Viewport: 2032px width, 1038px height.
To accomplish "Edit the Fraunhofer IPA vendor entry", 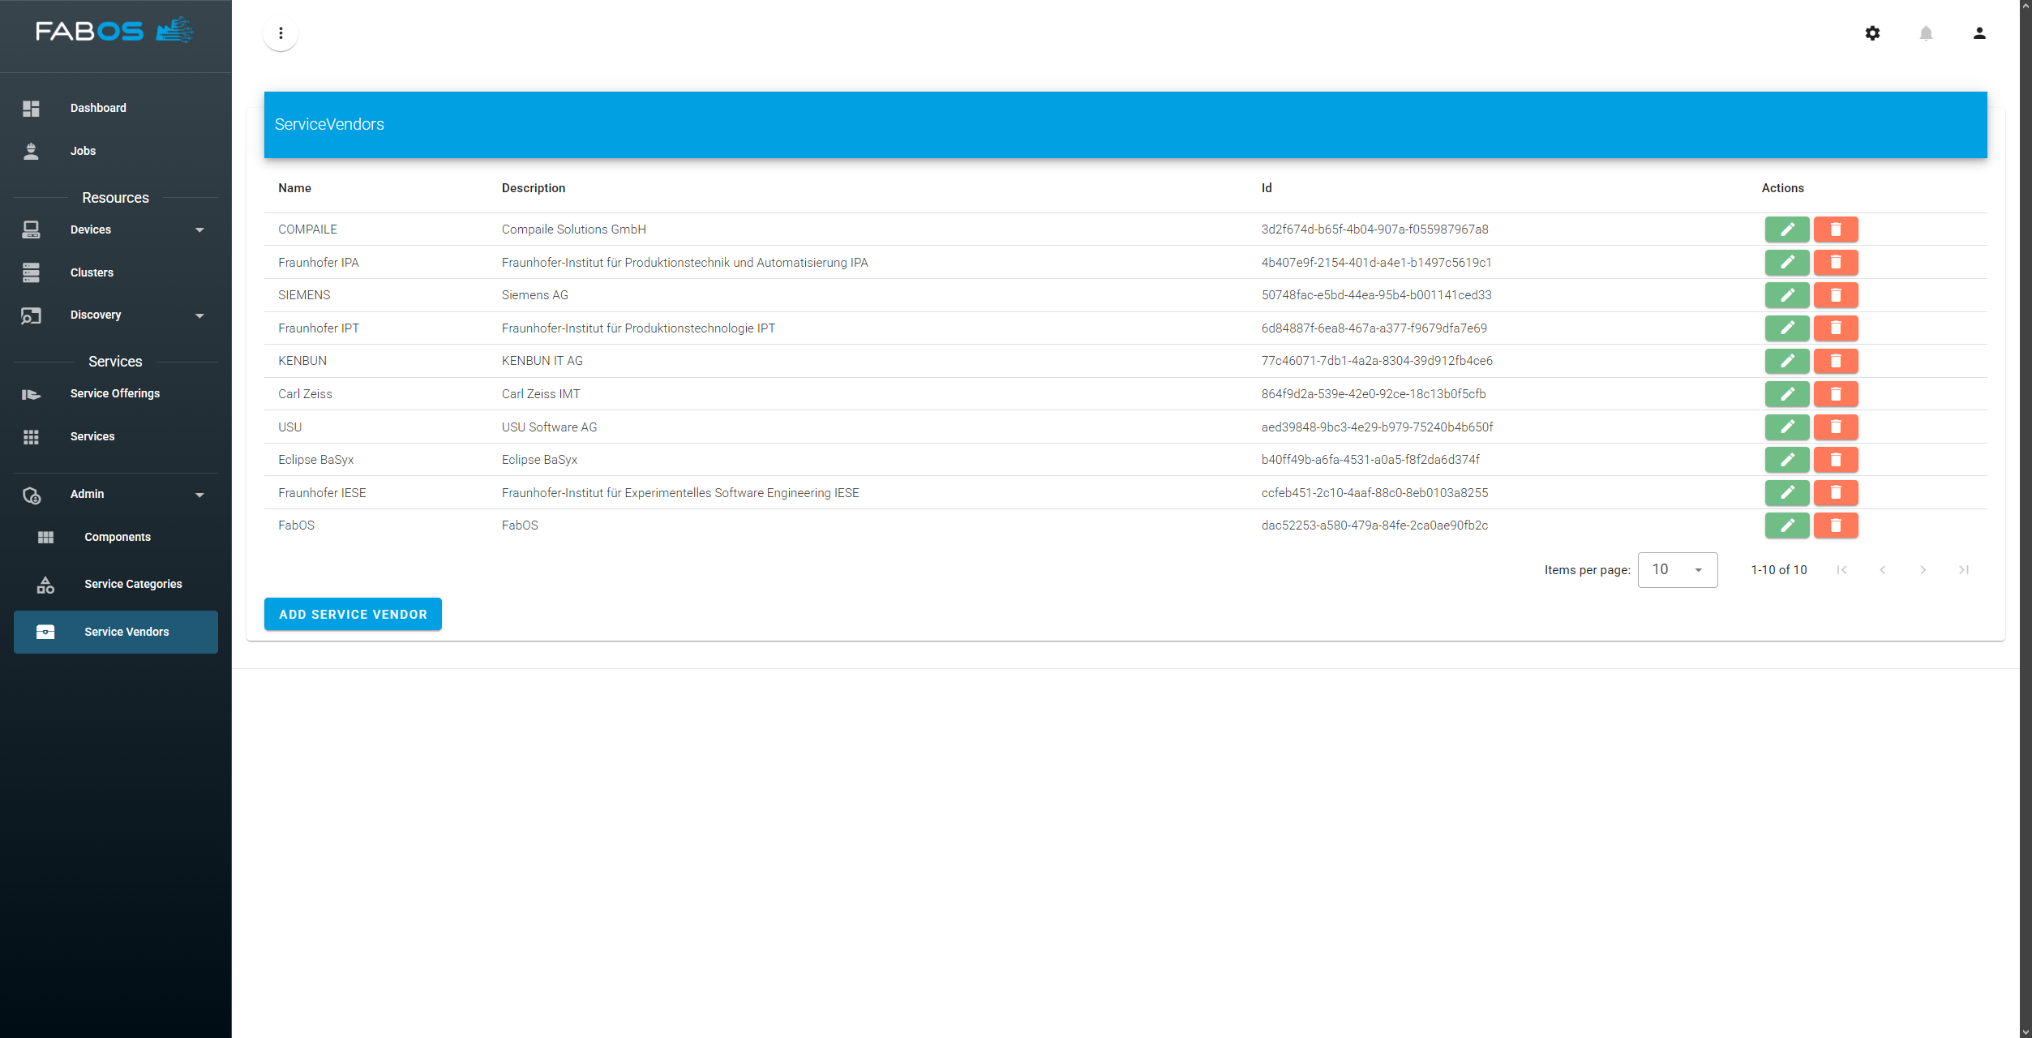I will [x=1787, y=262].
